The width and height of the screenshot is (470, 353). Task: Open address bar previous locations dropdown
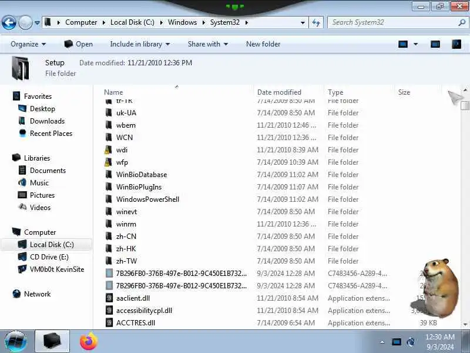tap(303, 22)
